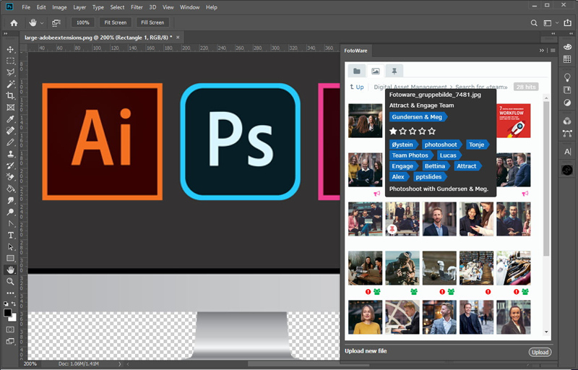This screenshot has height=370, width=578.
Task: Open the Layer menu
Action: 79,7
